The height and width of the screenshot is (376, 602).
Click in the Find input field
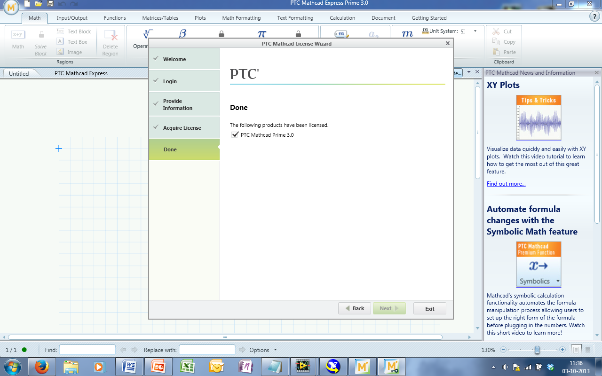click(x=87, y=350)
